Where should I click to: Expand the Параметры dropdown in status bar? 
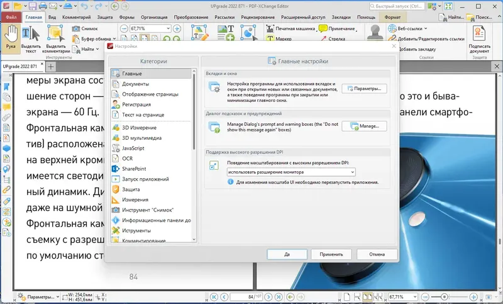tap(57, 297)
